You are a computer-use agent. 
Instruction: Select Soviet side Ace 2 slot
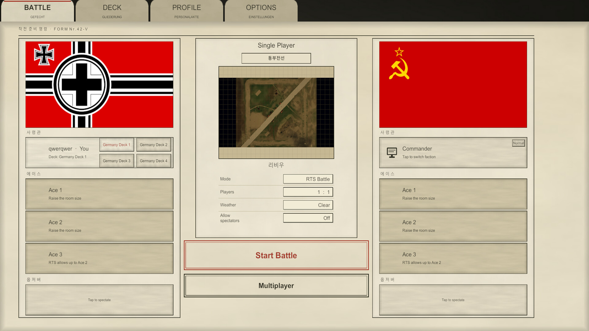click(x=453, y=226)
